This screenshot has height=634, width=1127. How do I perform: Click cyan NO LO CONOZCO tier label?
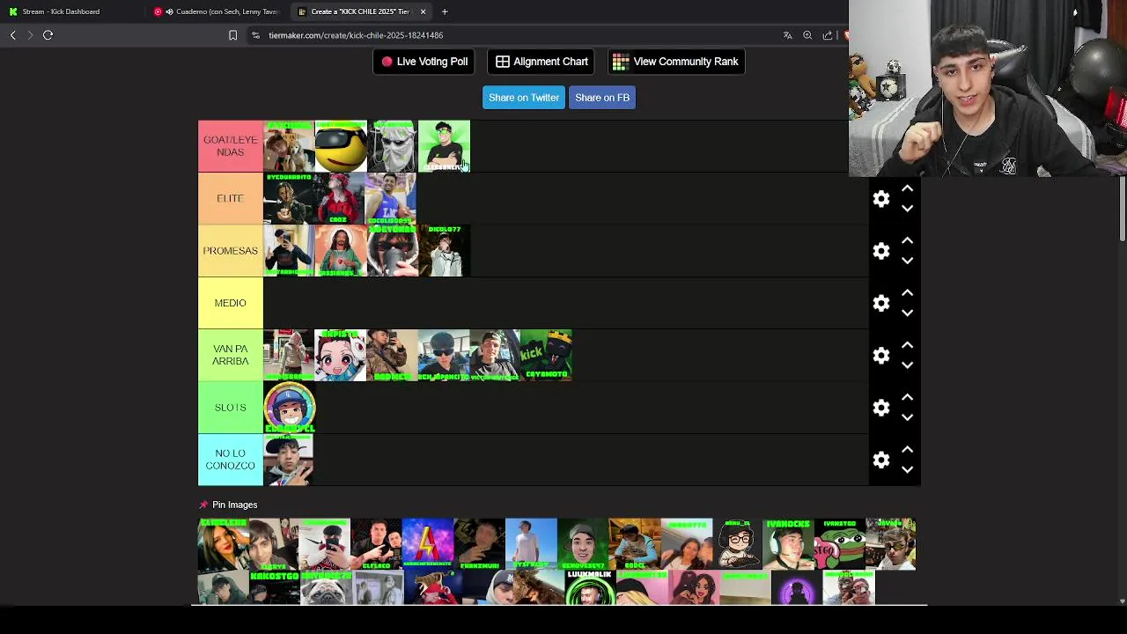tap(231, 460)
